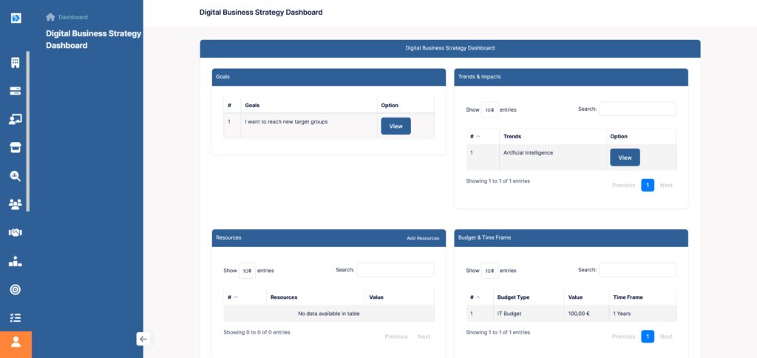The height and width of the screenshot is (358, 757).
Task: Open entries dropdown in Resources panel
Action: pos(247,271)
